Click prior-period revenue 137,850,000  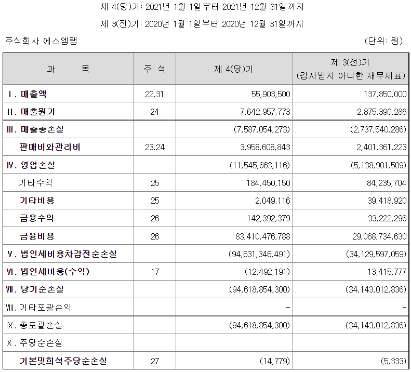click(385, 94)
